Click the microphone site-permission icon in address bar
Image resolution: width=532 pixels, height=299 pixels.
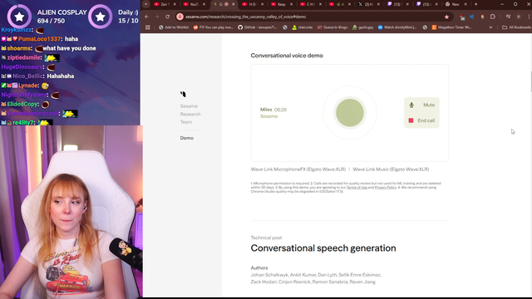[180, 17]
